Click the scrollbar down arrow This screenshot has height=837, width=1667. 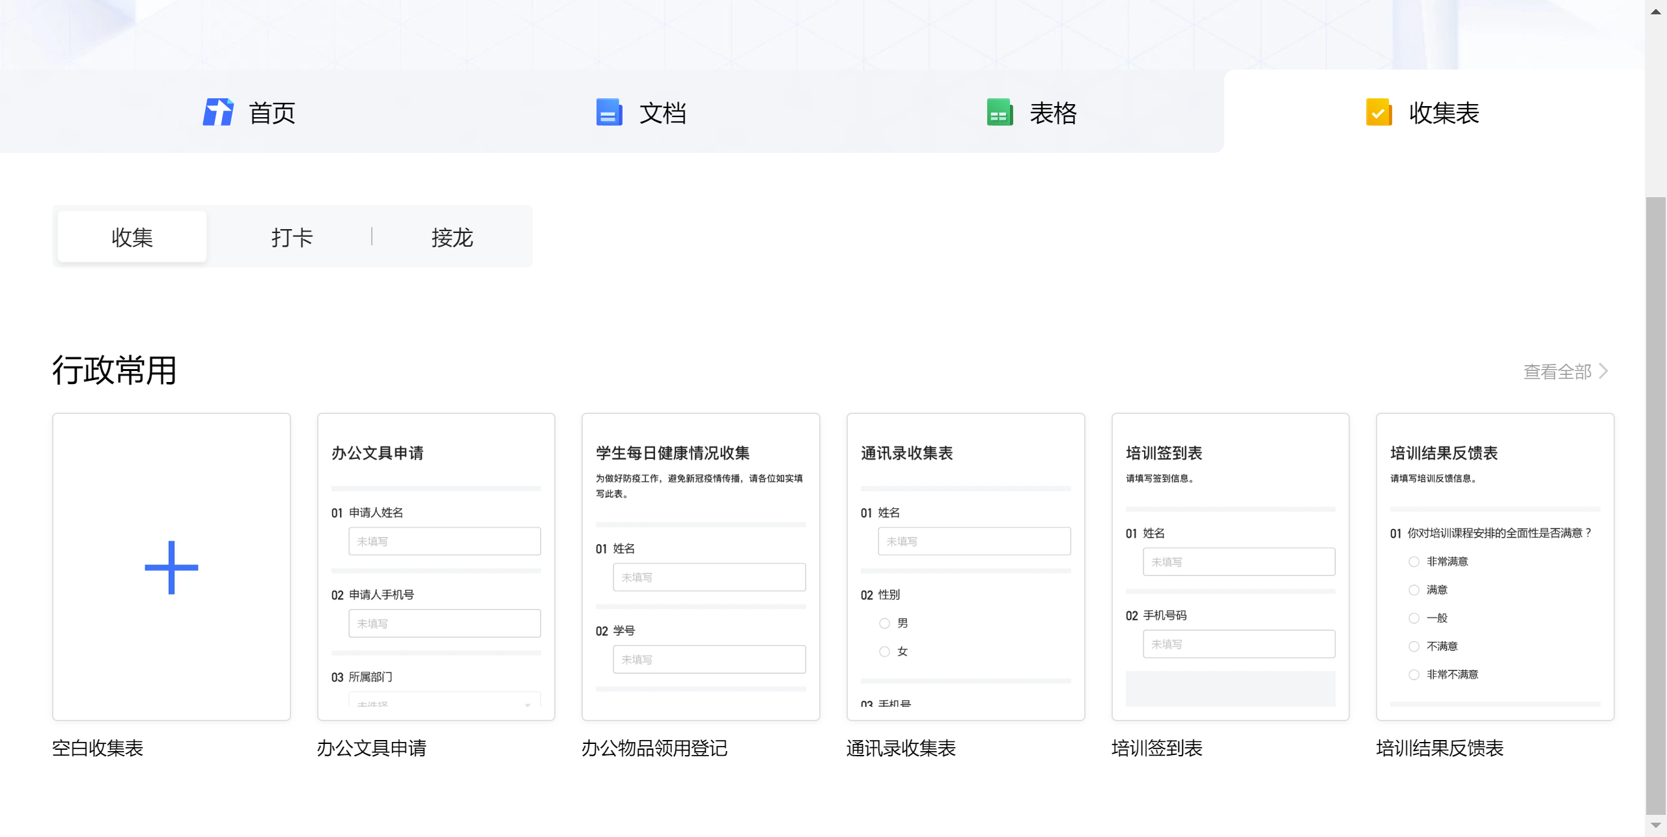(x=1655, y=825)
